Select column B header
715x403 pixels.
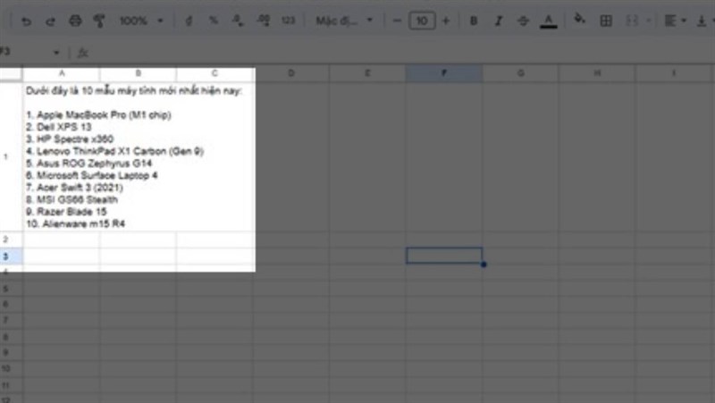[x=139, y=73]
